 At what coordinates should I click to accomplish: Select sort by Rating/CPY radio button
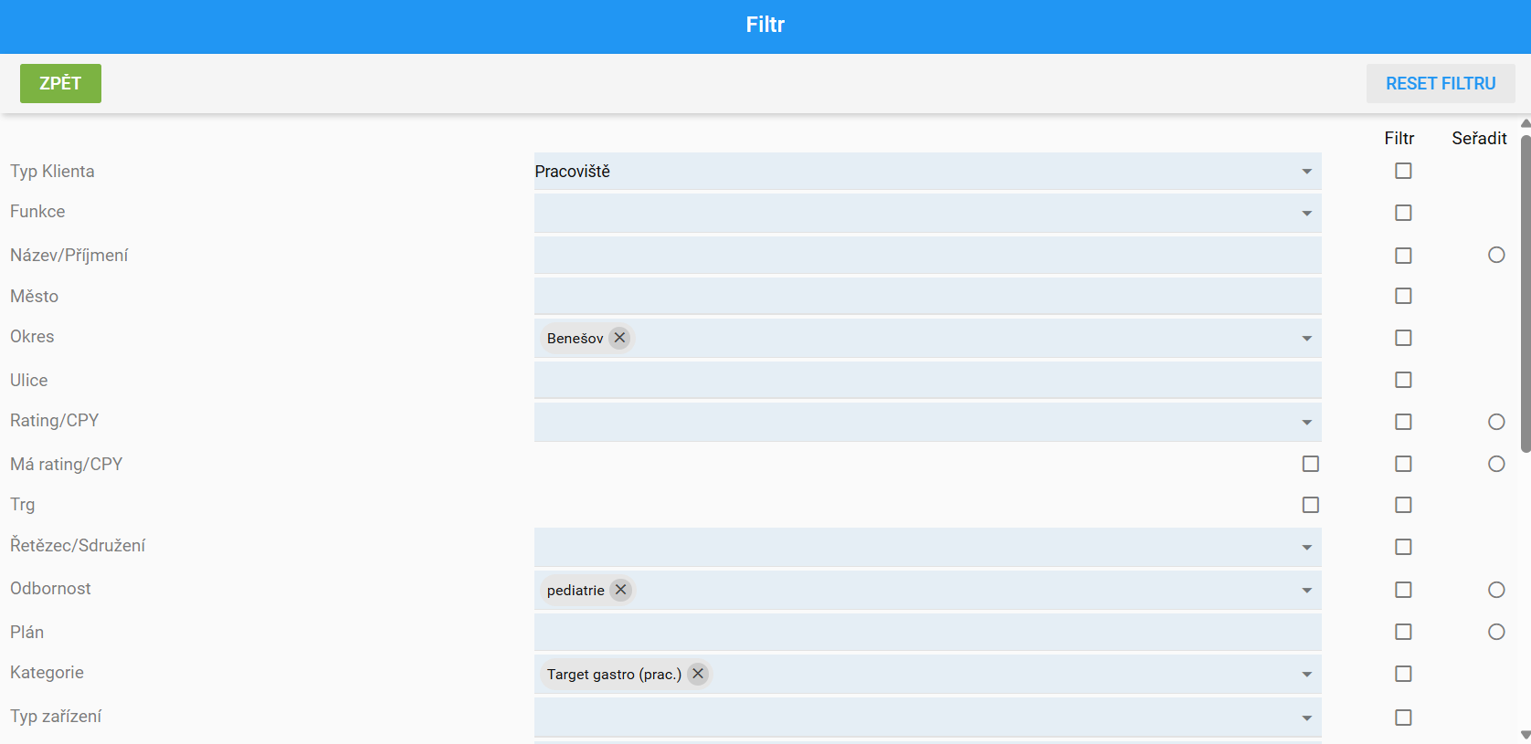coord(1495,422)
